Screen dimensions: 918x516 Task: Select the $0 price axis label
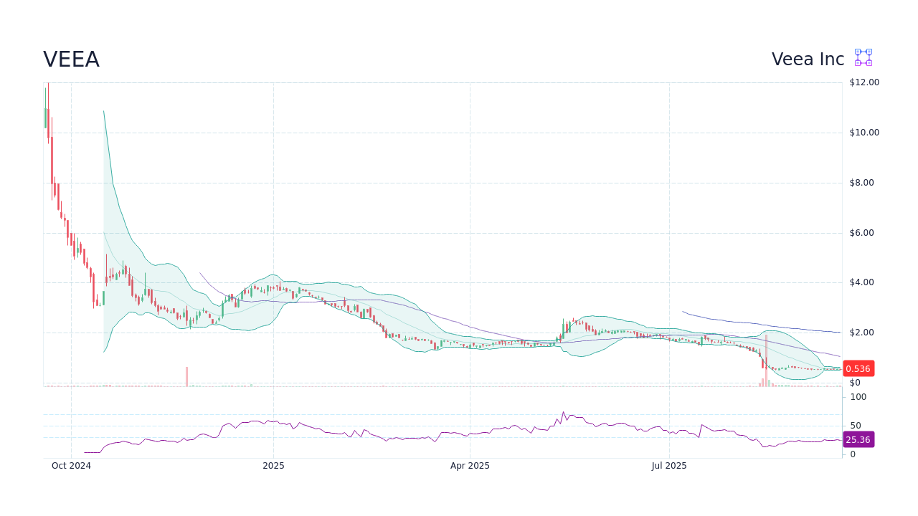pyautogui.click(x=855, y=383)
